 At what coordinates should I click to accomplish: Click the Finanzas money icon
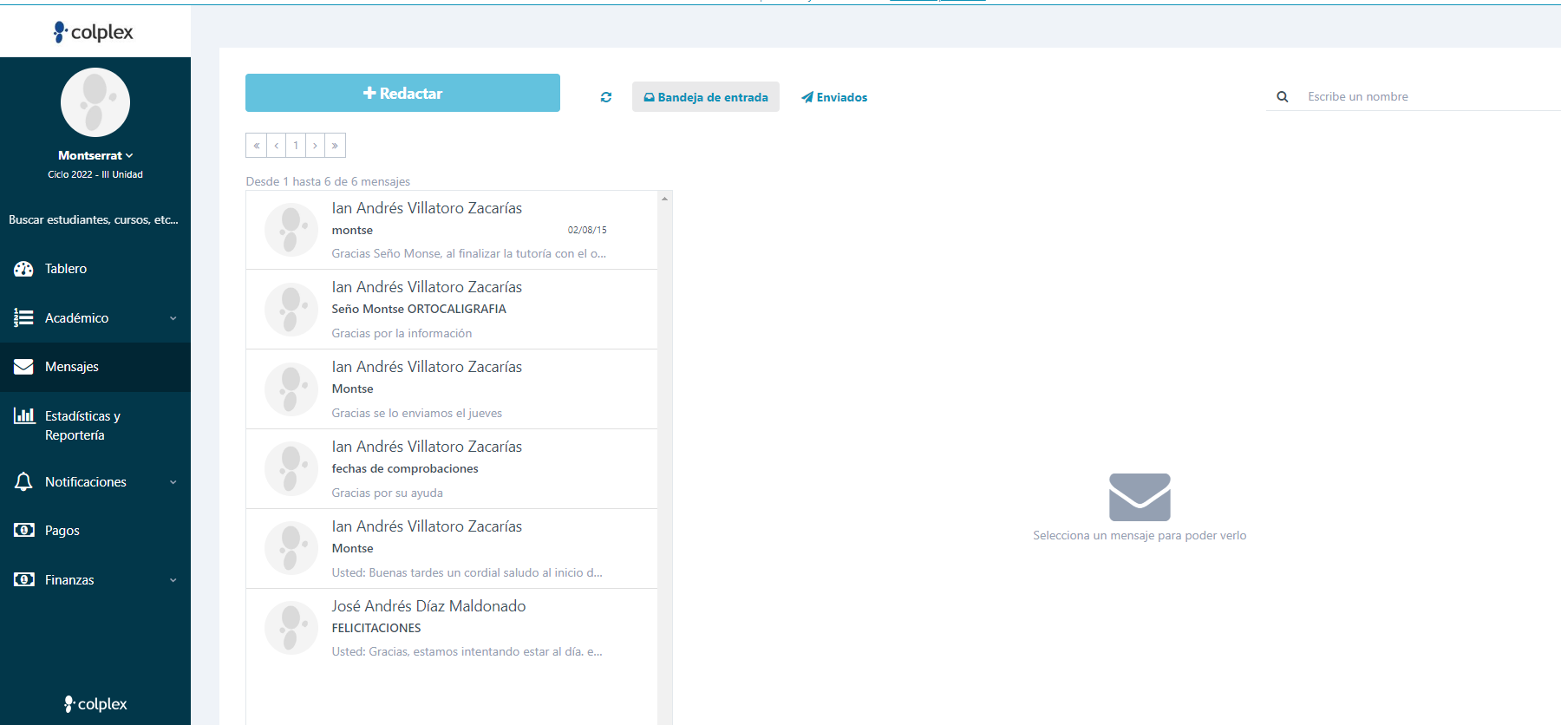(23, 579)
